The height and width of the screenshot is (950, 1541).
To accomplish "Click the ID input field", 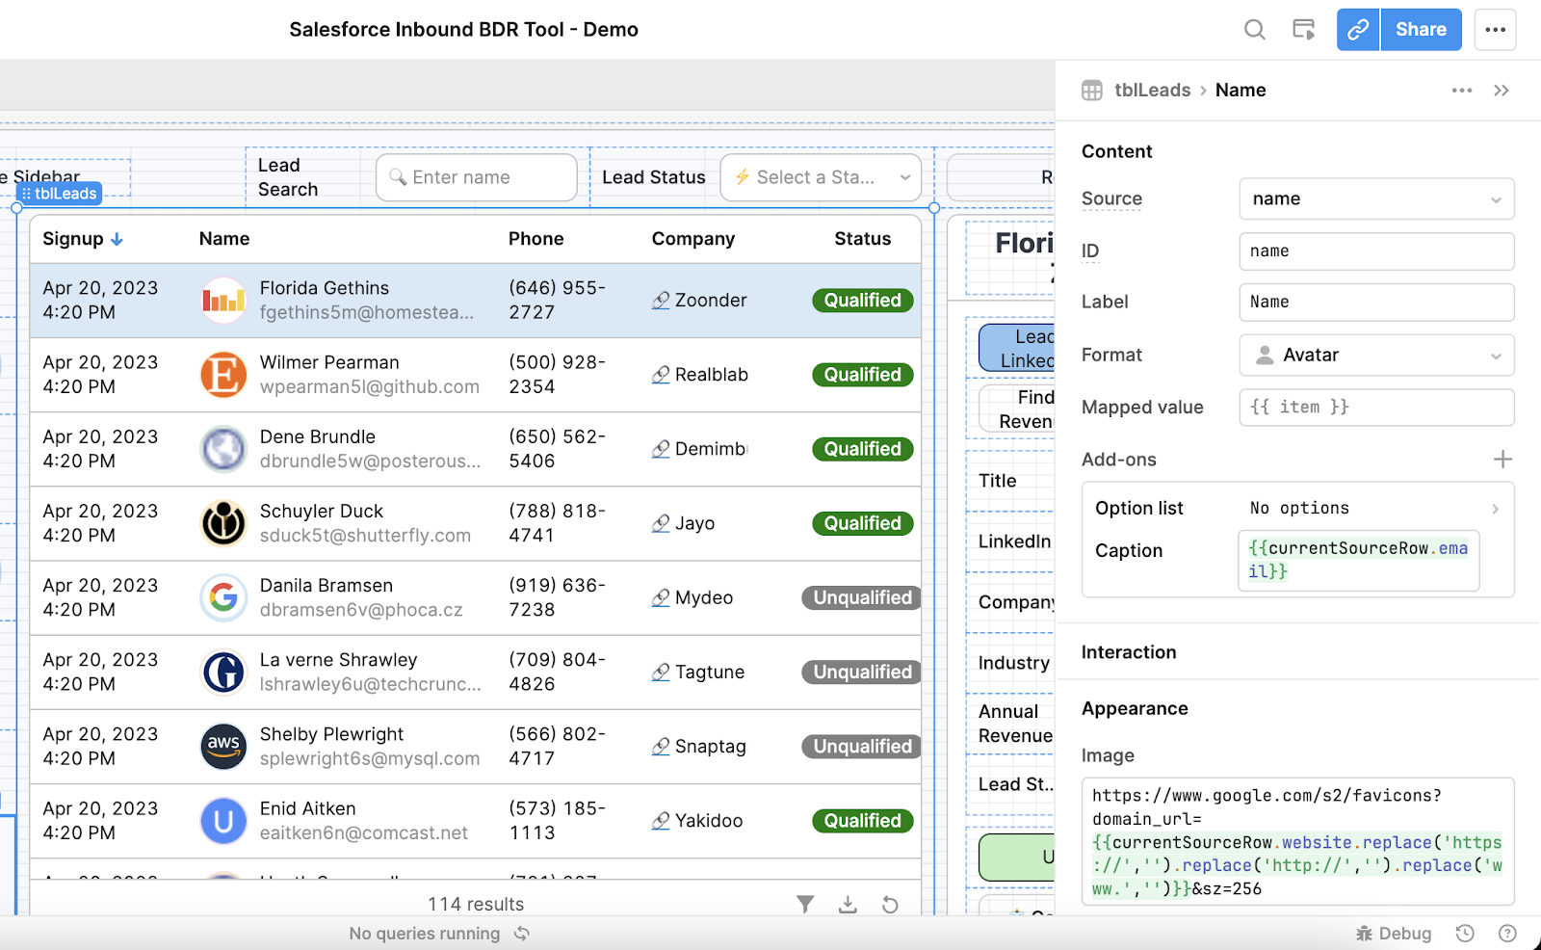I will pyautogui.click(x=1376, y=251).
